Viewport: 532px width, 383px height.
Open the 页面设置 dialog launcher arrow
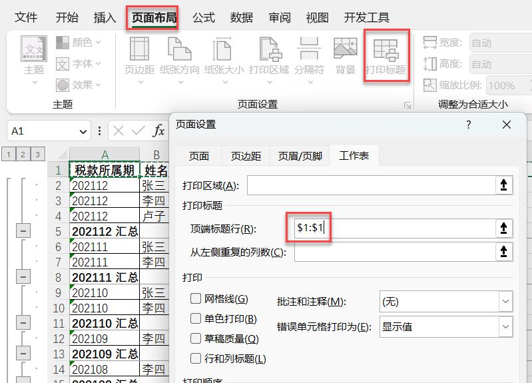pos(407,106)
